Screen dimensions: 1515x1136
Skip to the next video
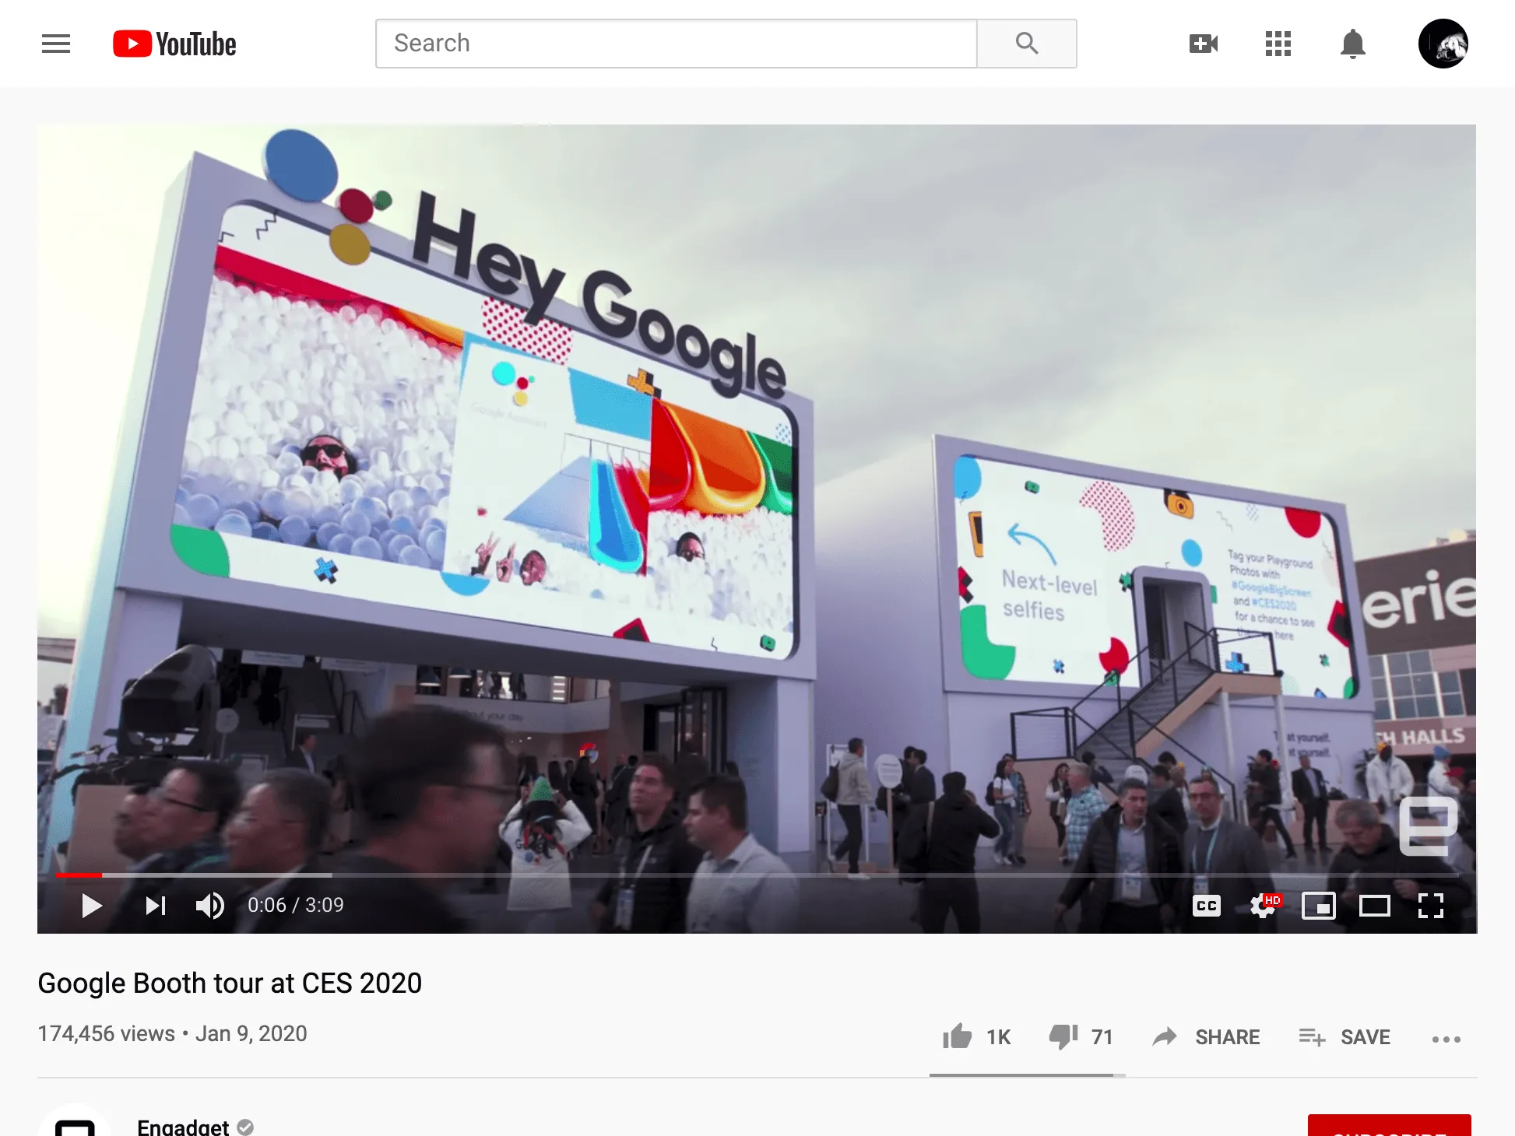[156, 906]
